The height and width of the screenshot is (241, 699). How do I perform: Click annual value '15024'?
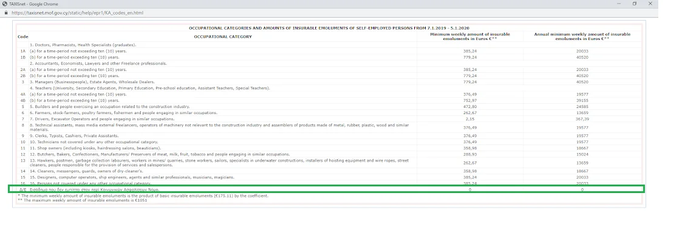pyautogui.click(x=582, y=154)
